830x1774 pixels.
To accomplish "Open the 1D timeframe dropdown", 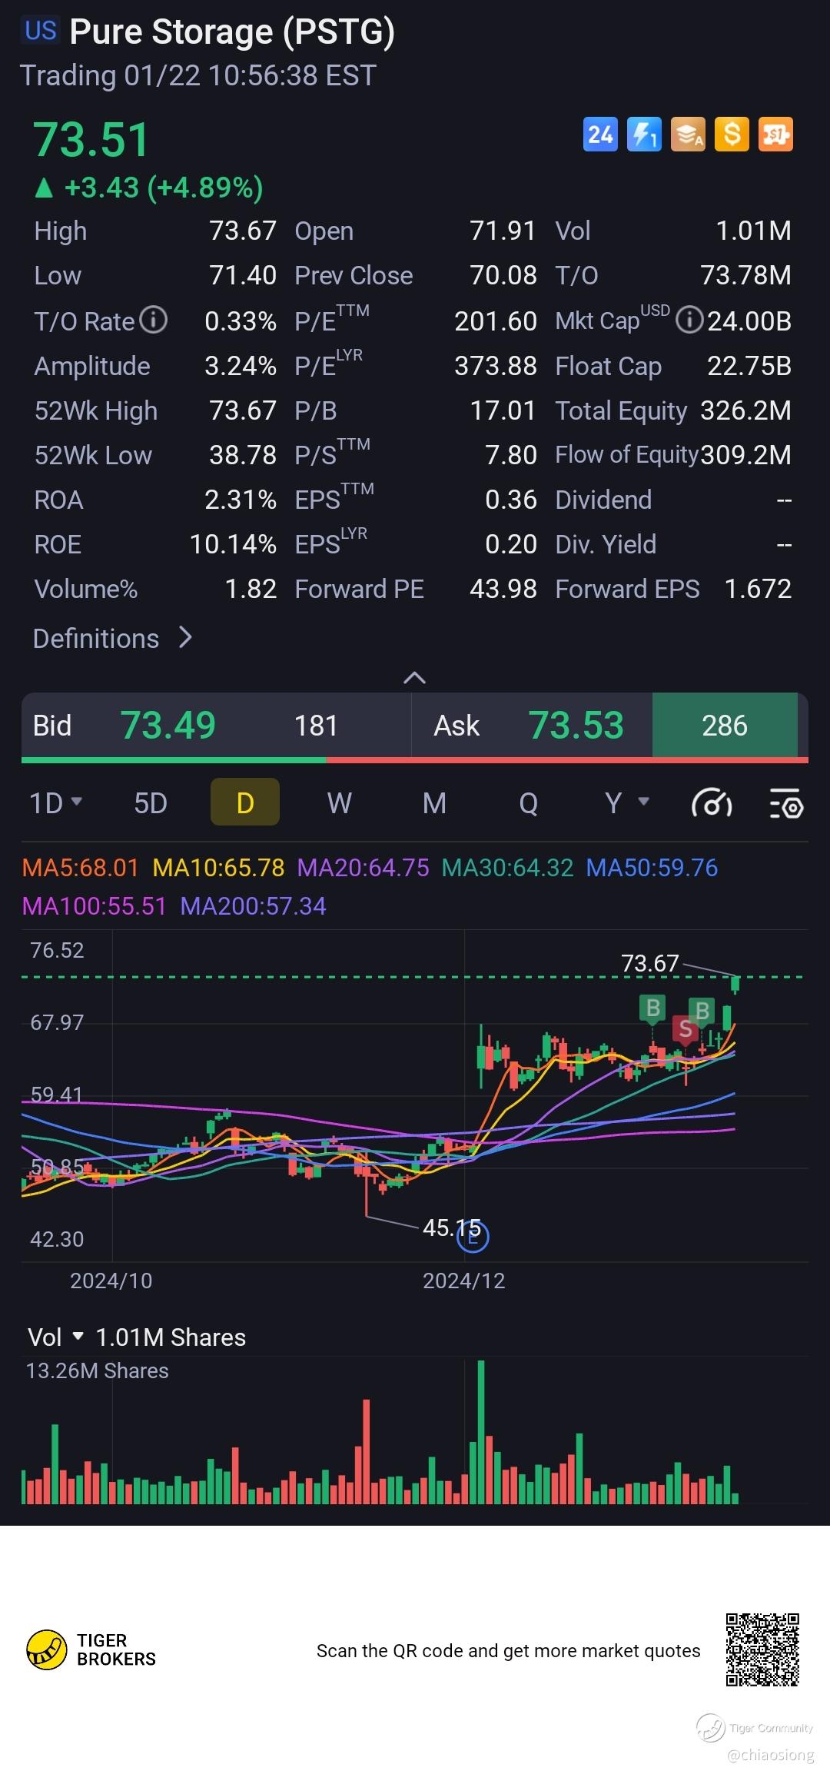I will tap(55, 803).
